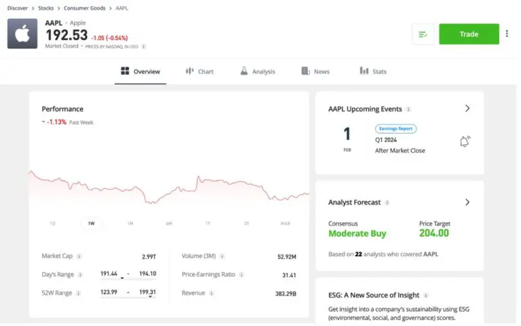Click the 2.99T Market Cap value
The image size is (521, 326).
pyautogui.click(x=149, y=257)
